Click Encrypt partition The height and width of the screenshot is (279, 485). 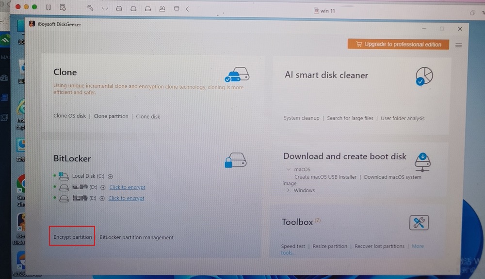tap(73, 237)
